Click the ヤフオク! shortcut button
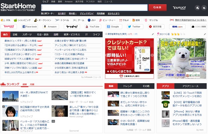 coord(72,27)
